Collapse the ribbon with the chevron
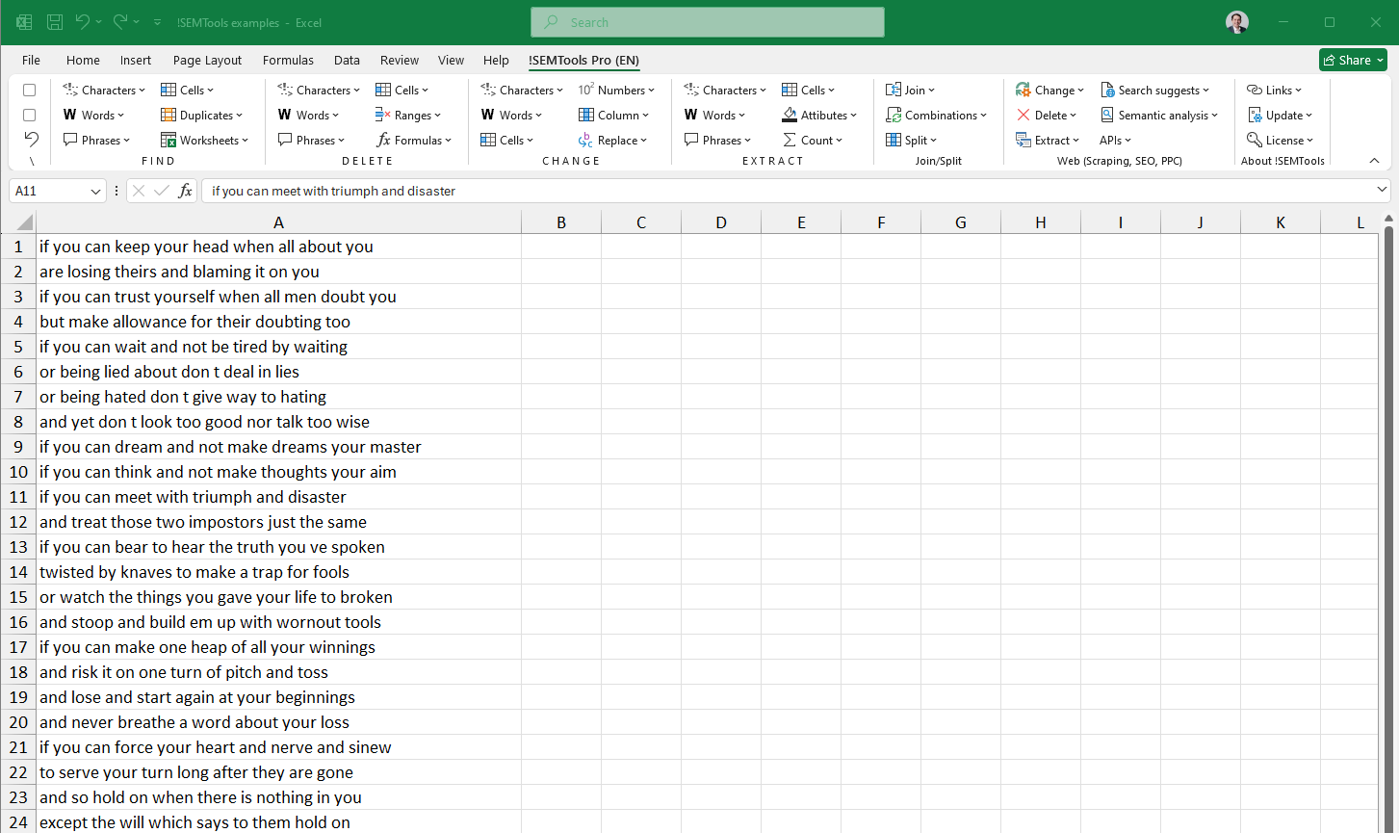Viewport: 1399px width, 833px height. click(x=1374, y=161)
